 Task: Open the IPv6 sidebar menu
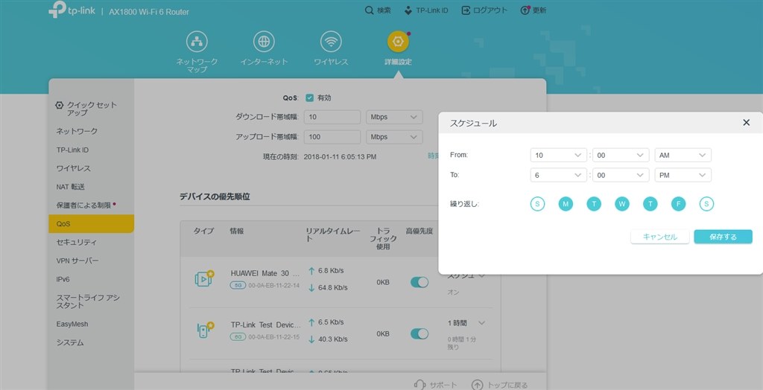(x=63, y=280)
